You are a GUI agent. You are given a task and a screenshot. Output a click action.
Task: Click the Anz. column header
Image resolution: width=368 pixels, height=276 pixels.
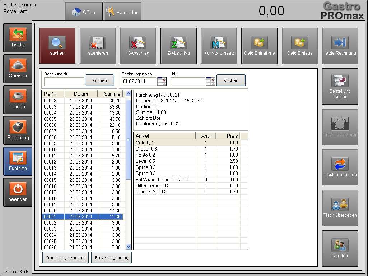click(x=206, y=136)
